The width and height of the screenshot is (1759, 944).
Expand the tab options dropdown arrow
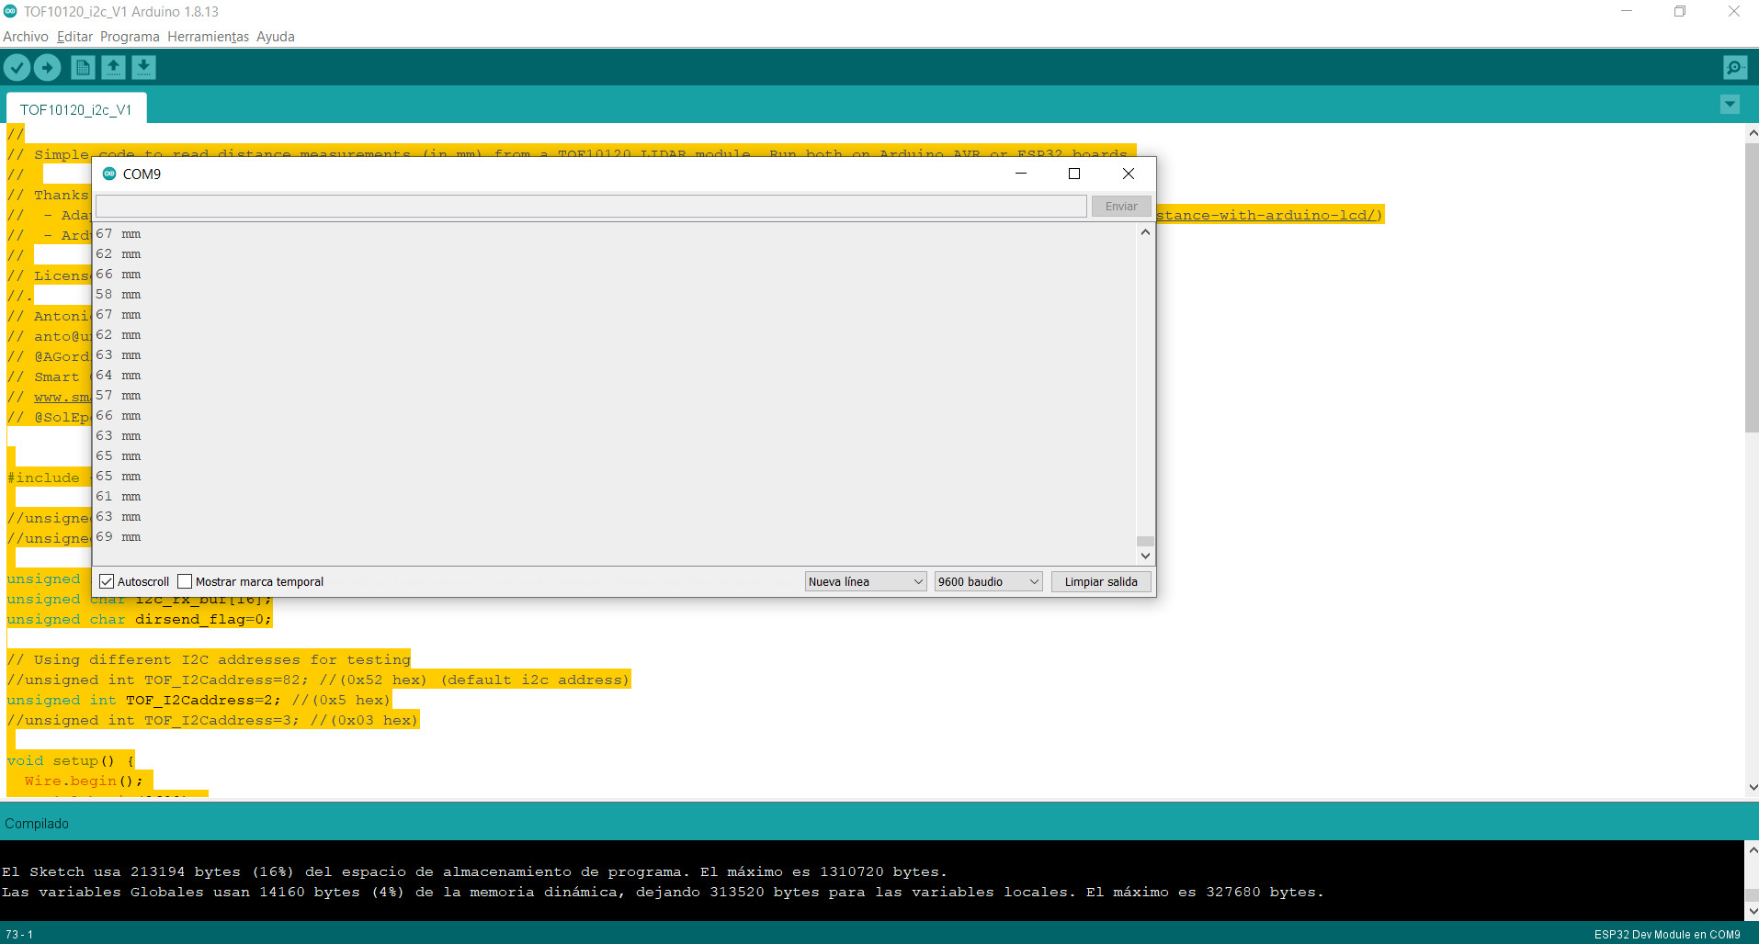point(1730,105)
